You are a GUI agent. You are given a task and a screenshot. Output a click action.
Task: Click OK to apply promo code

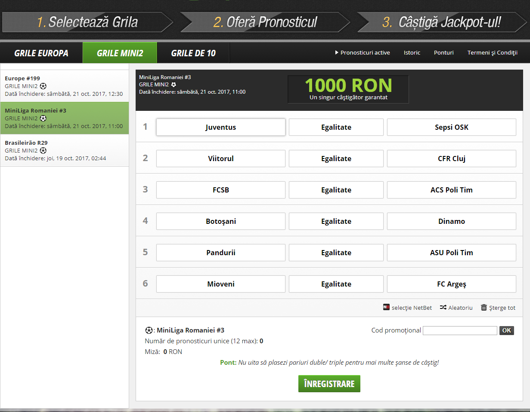tap(507, 330)
